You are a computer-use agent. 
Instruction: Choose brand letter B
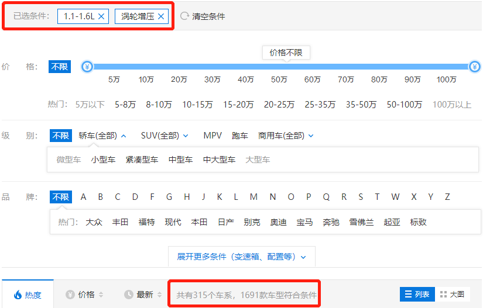(100, 197)
